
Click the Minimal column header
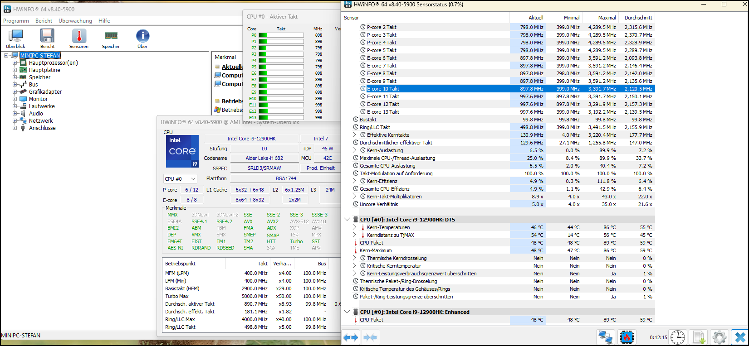[x=564, y=18]
